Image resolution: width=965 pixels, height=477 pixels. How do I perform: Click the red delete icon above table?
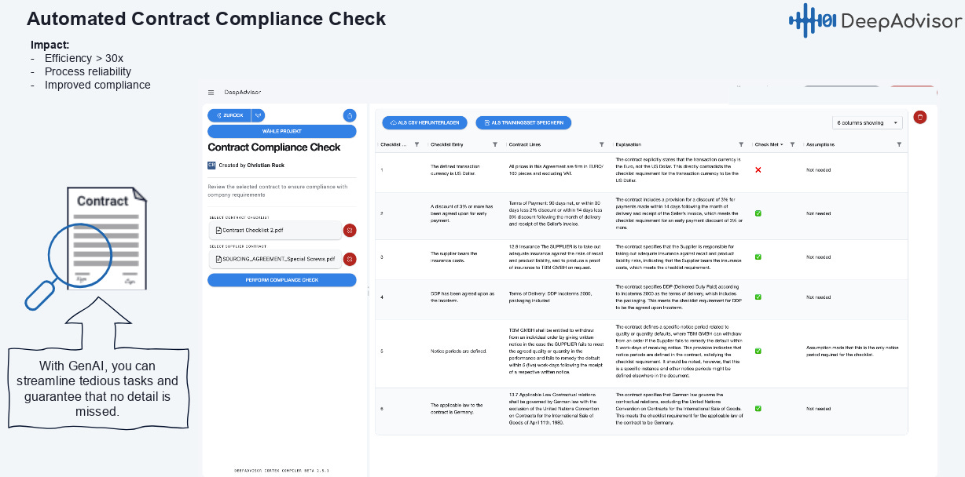(920, 117)
